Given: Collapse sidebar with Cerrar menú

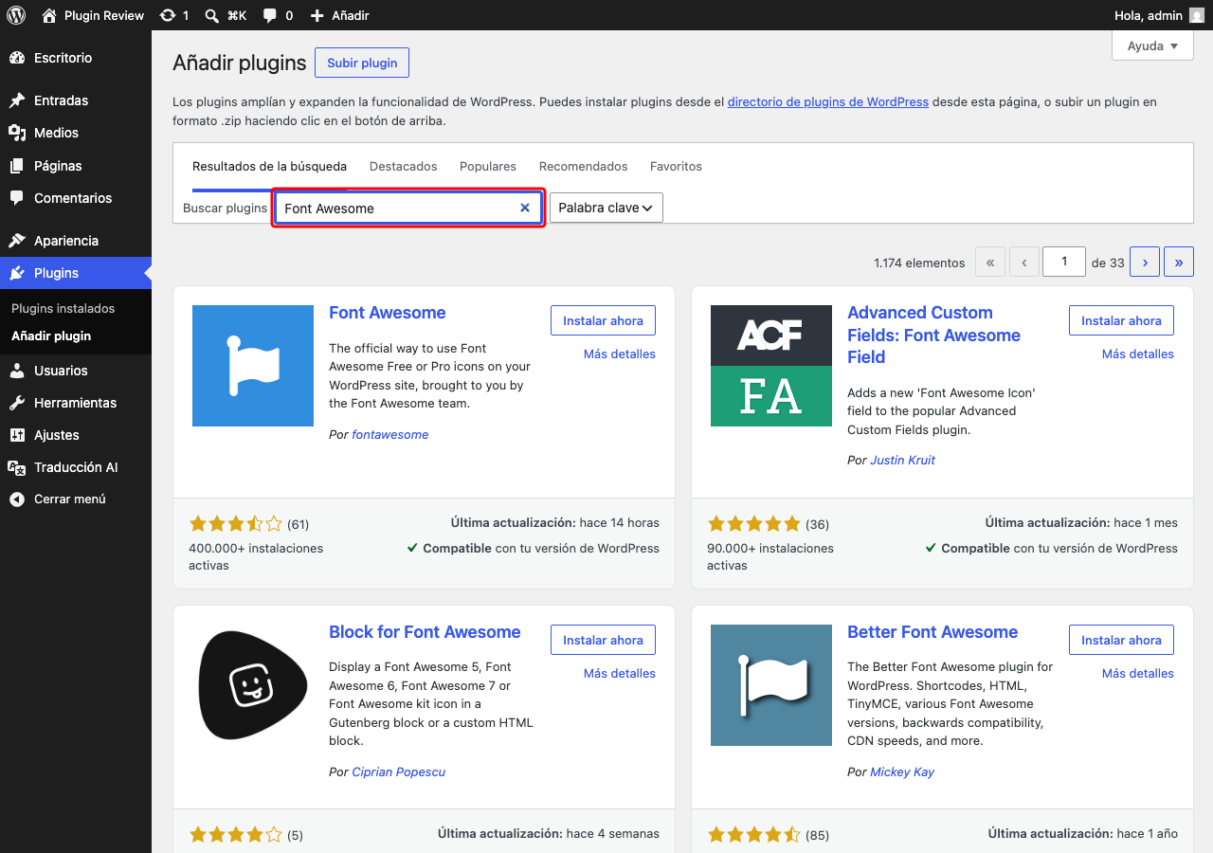Looking at the screenshot, I should click(x=69, y=499).
